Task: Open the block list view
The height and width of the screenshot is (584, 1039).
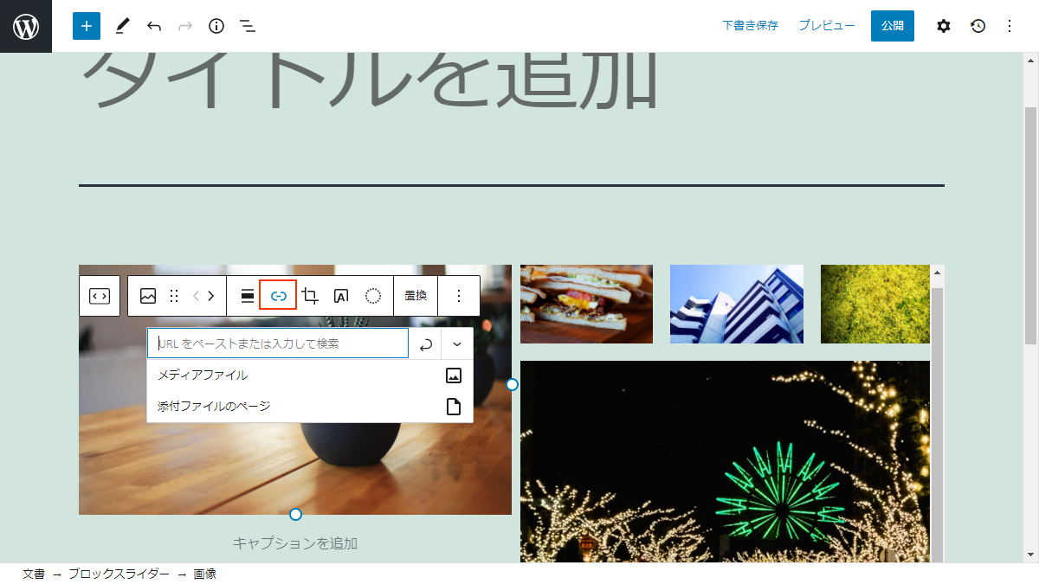Action: (248, 26)
